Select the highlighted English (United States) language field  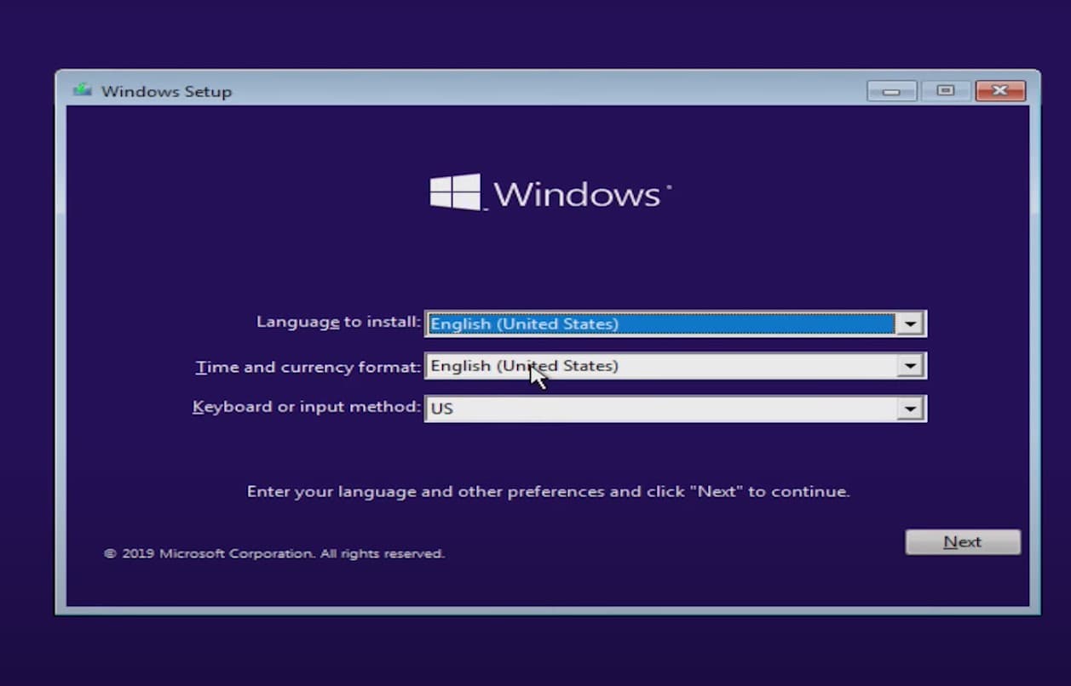click(x=660, y=323)
